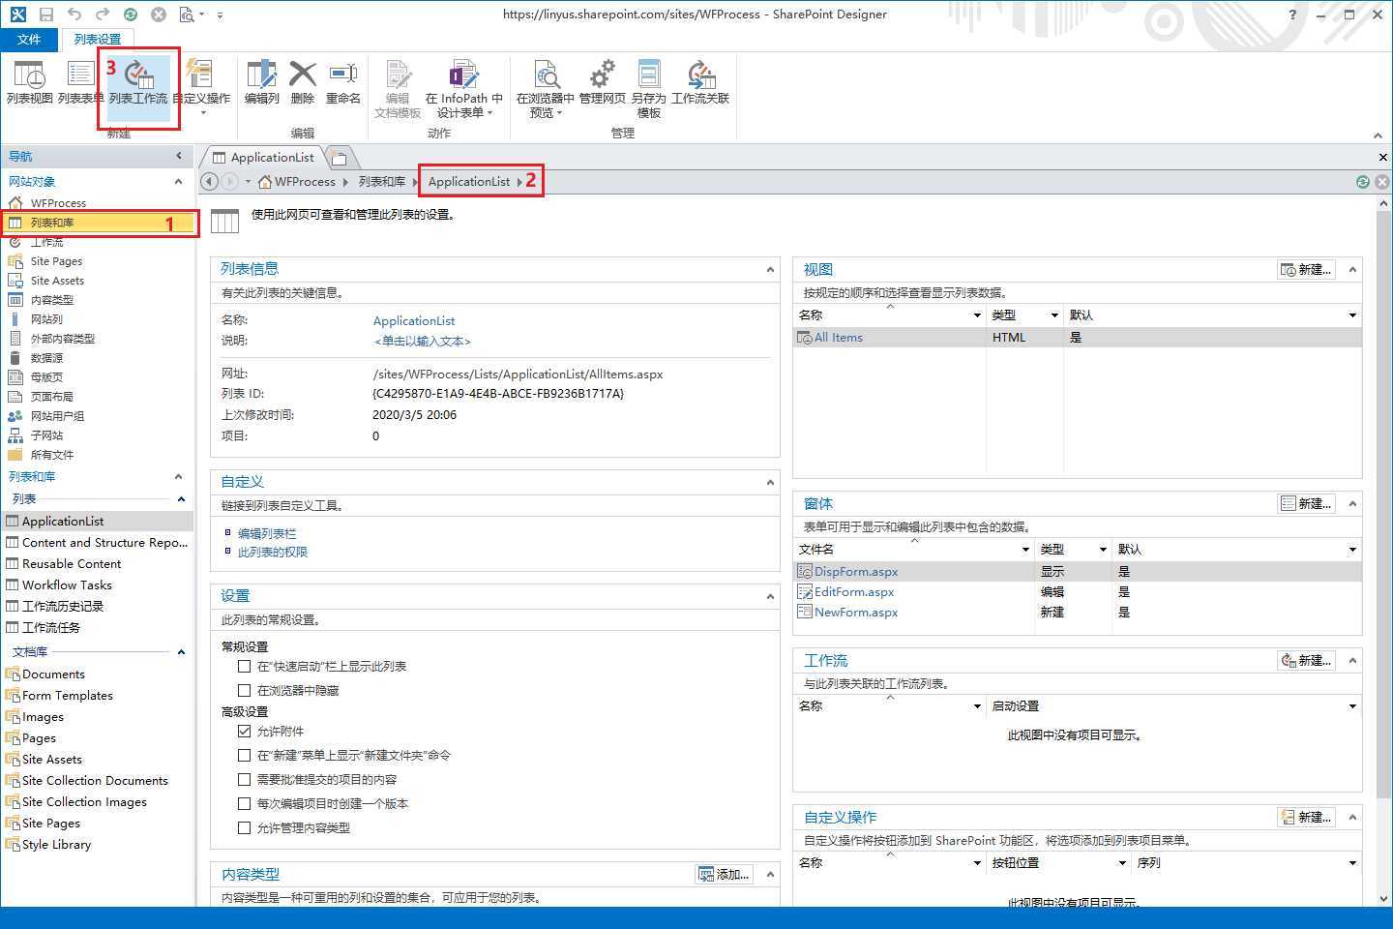Viewport: 1393px width, 929px height.
Task: Uncheck 允许附件 checkbox
Action: coord(245,732)
